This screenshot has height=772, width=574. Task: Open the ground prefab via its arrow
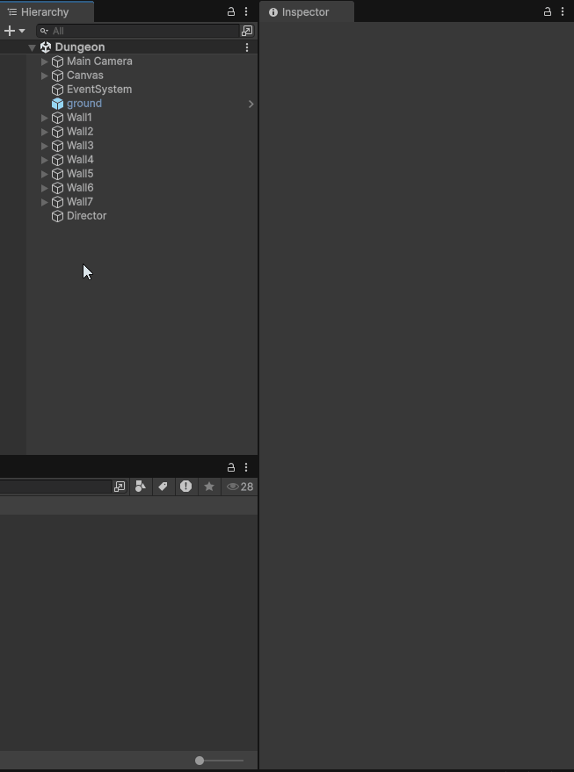pos(251,104)
